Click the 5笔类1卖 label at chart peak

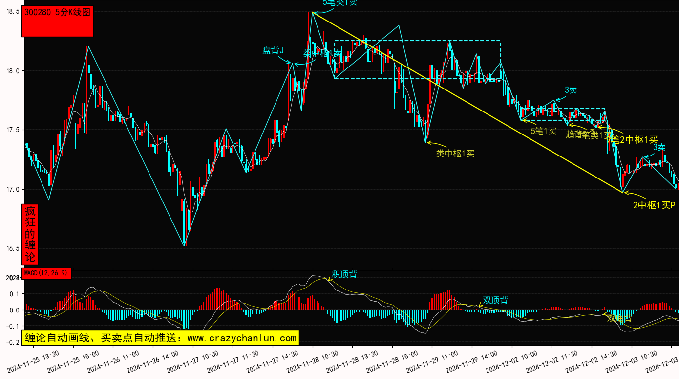[x=340, y=3]
